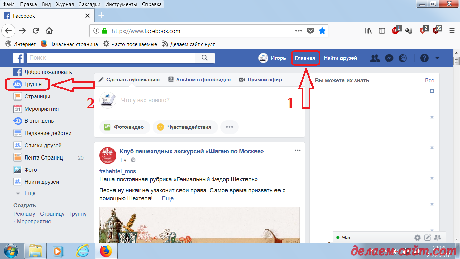The height and width of the screenshot is (259, 460).
Task: Open Инструменты menu
Action: pos(121,4)
